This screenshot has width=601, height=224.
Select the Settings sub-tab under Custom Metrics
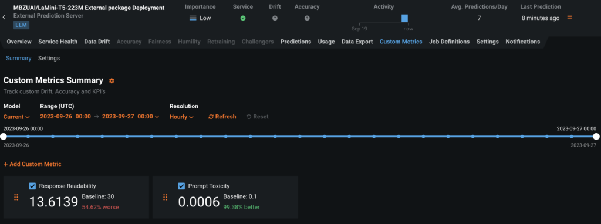click(49, 58)
